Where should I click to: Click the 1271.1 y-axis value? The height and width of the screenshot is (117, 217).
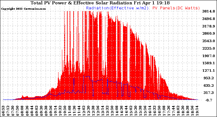tap(209, 71)
